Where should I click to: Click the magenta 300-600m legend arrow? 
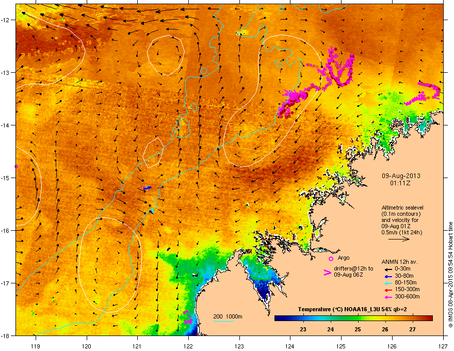point(388,297)
